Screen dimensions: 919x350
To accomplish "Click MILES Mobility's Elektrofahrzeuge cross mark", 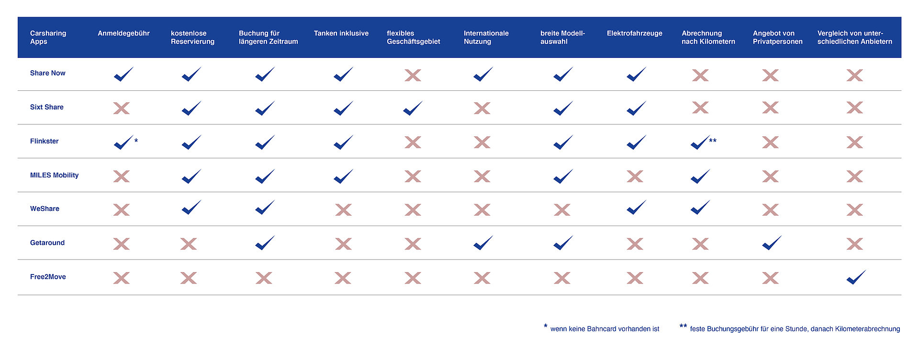I will coord(635,176).
